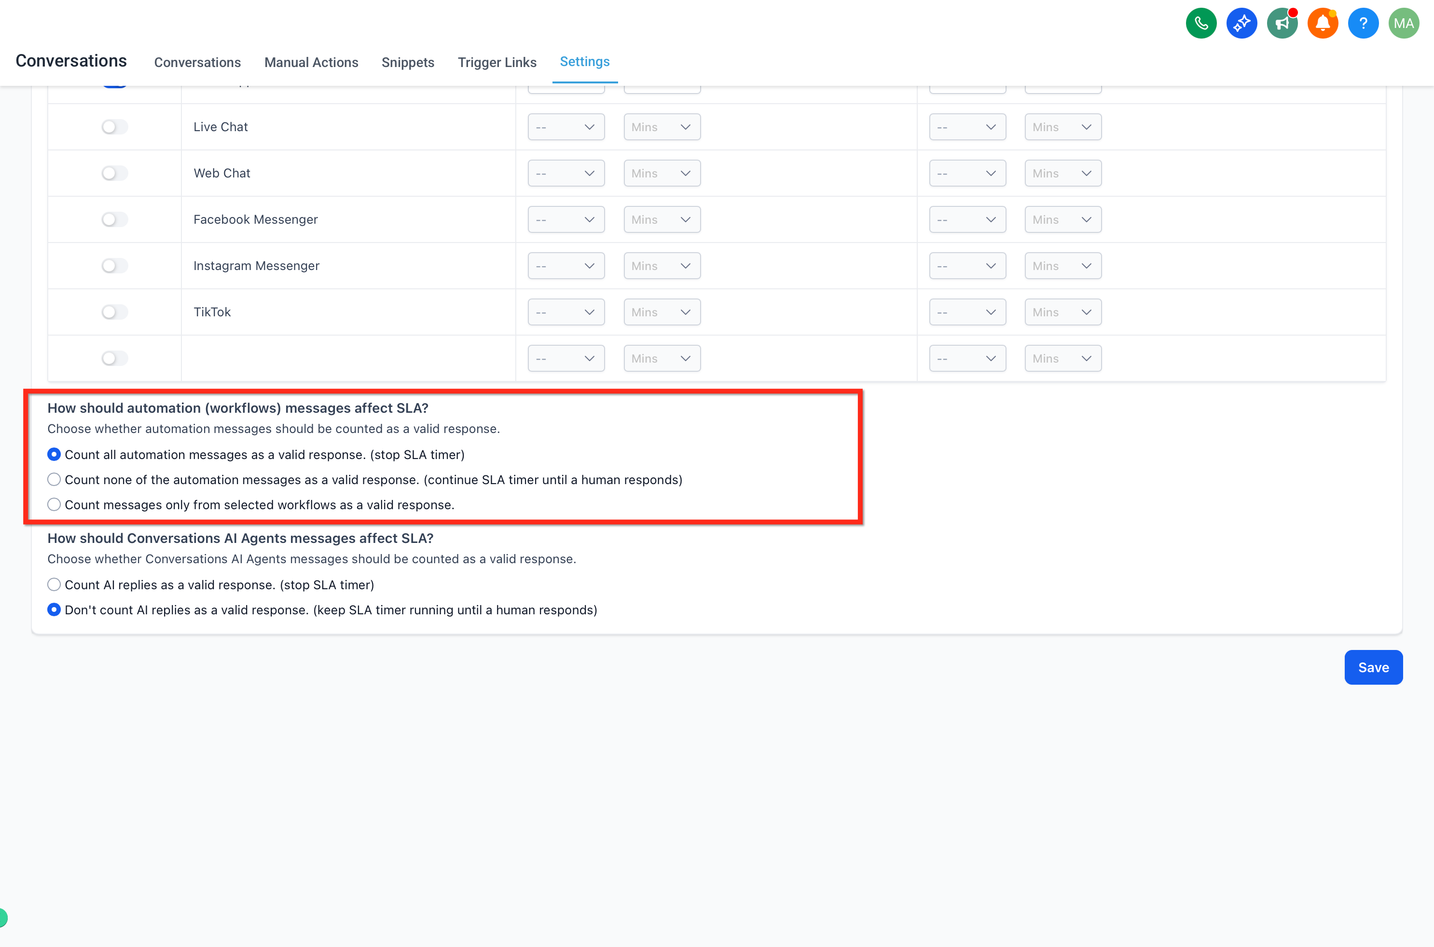1434x947 pixels.
Task: Open the orange notifications bell
Action: (1322, 24)
